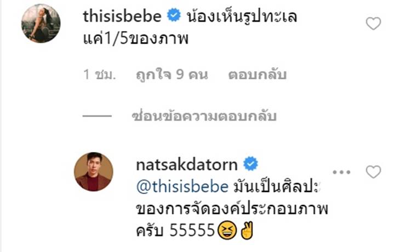
Task: Click the reply text ของการจัดองค์ประกอบภาพ
Action: coord(232,209)
